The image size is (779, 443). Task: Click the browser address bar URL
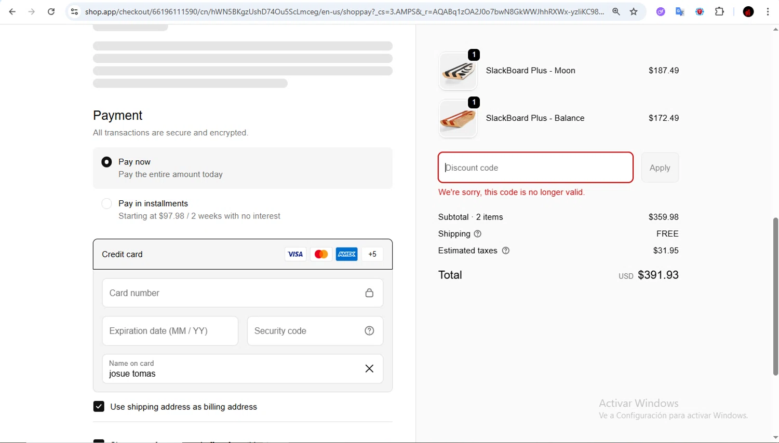click(x=344, y=11)
